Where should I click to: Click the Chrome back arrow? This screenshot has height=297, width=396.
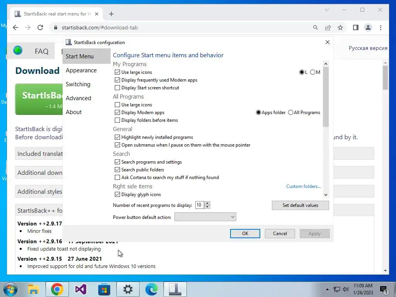(15, 27)
